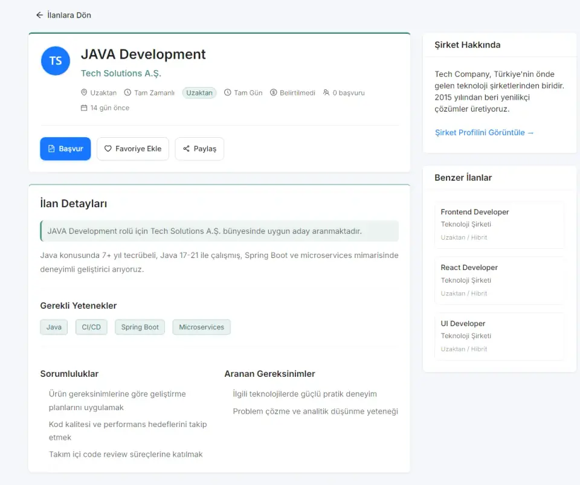Click the back arrow icon near İlanlara Dön
This screenshot has width=580, height=485.
tap(40, 15)
